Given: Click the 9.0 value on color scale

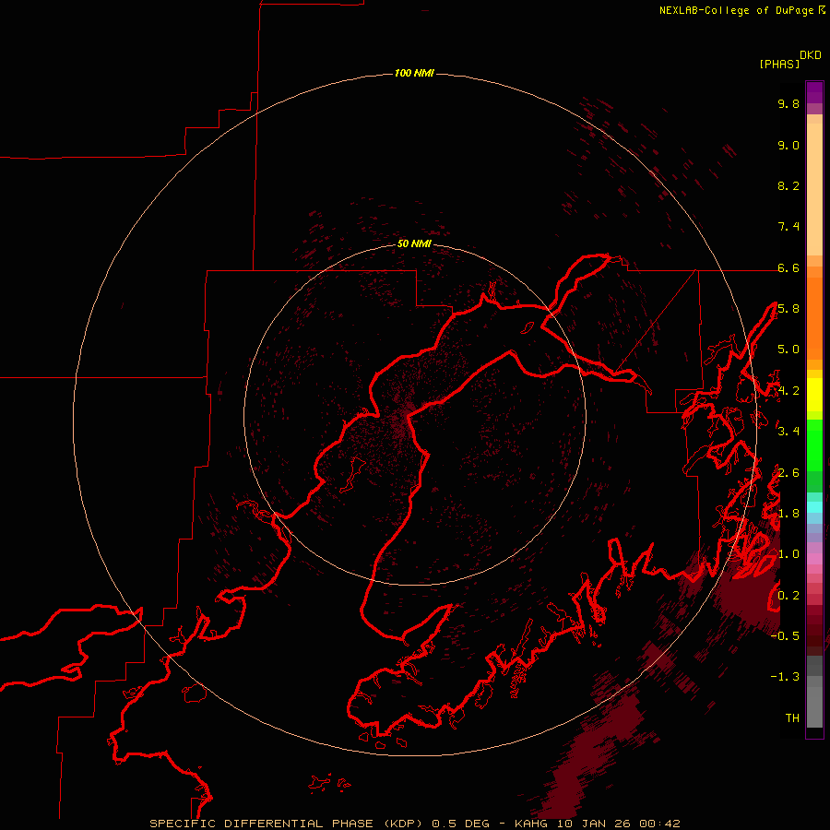Looking at the screenshot, I should click(x=788, y=145).
